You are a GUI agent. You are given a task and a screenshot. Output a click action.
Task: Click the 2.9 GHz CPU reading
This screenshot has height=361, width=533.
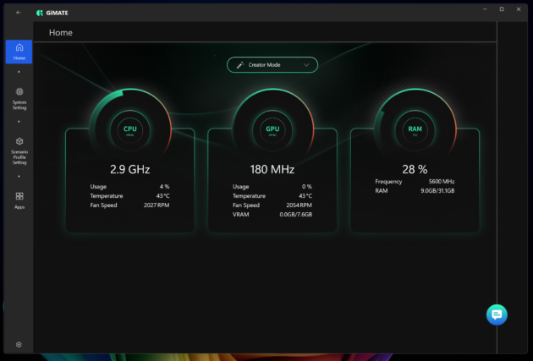(129, 169)
